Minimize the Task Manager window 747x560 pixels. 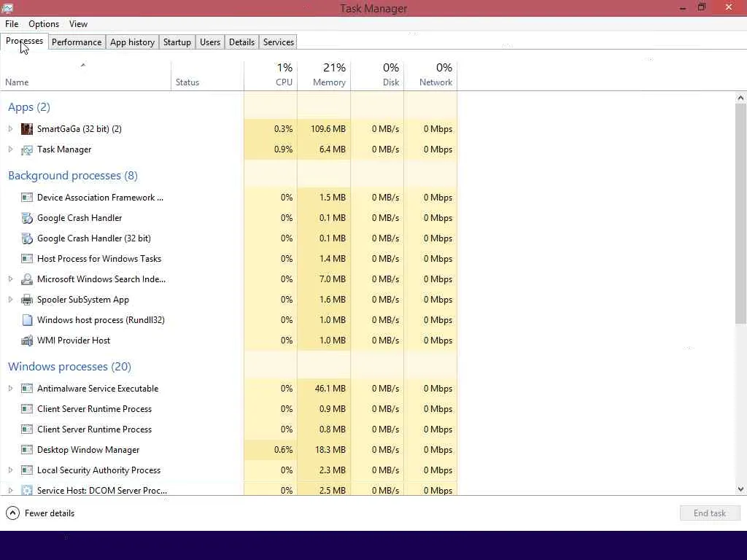[683, 7]
